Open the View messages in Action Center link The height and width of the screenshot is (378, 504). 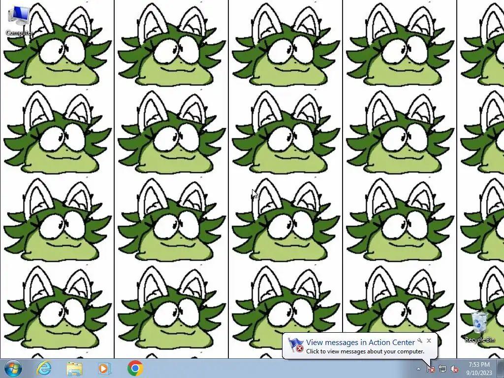[360, 343]
